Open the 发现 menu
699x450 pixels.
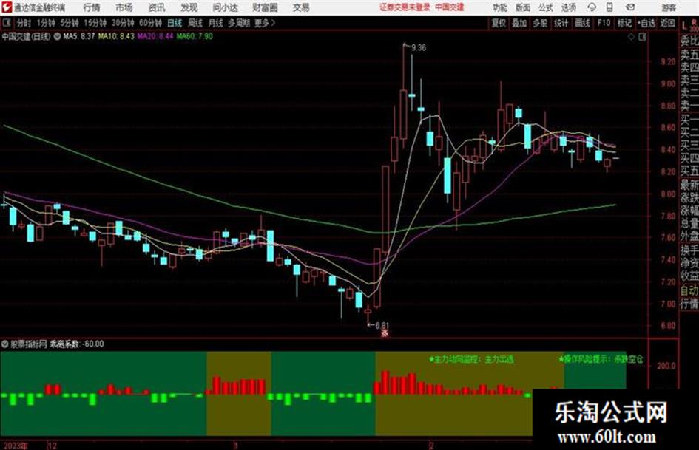click(189, 7)
